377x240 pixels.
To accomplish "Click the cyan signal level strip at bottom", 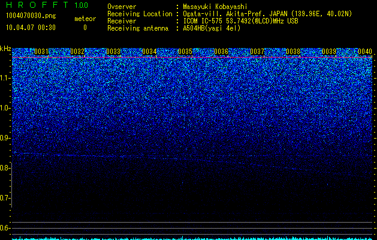I will coord(192,238).
